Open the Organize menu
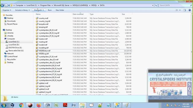Image resolution: width=193 pixels, height=108 pixels. (7, 10)
